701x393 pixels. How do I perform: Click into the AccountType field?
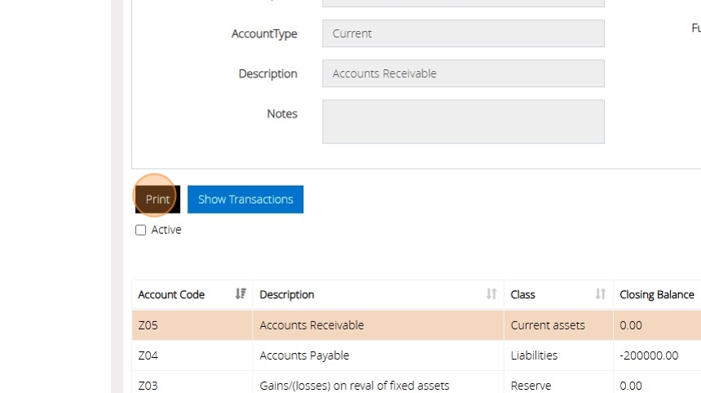pos(463,33)
